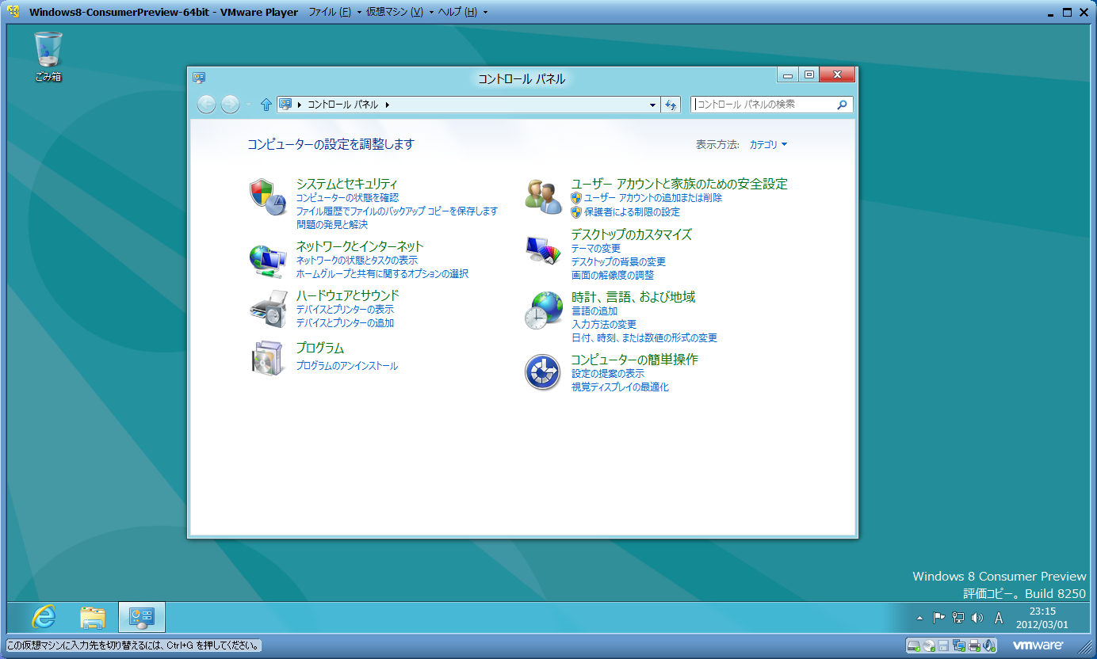Open the Action Center flag tray icon
Viewport: 1097px width, 659px height.
(938, 617)
